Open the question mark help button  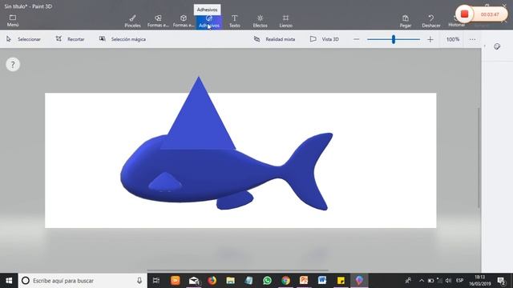pyautogui.click(x=13, y=64)
